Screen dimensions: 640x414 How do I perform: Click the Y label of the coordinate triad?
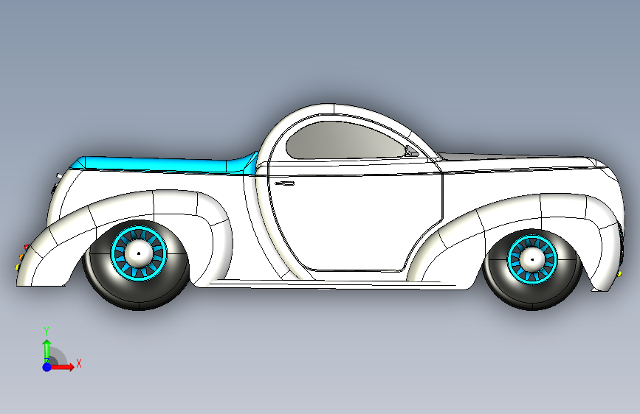click(47, 331)
